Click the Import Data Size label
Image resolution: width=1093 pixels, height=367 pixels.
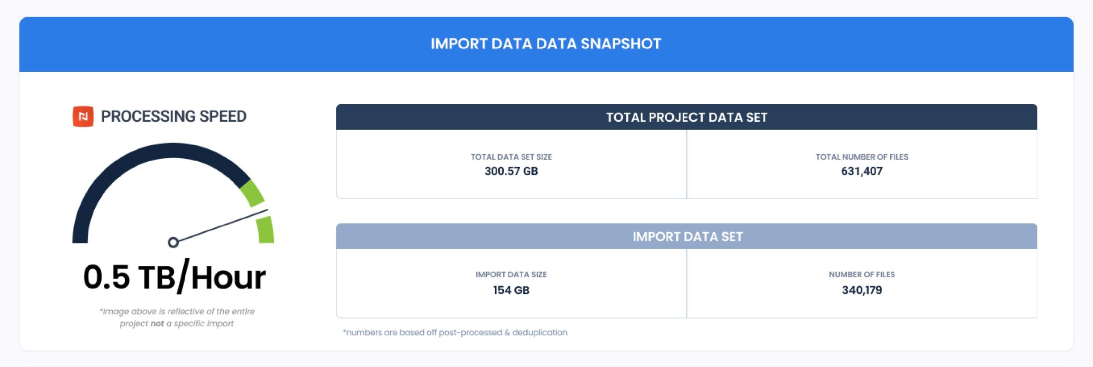511,274
